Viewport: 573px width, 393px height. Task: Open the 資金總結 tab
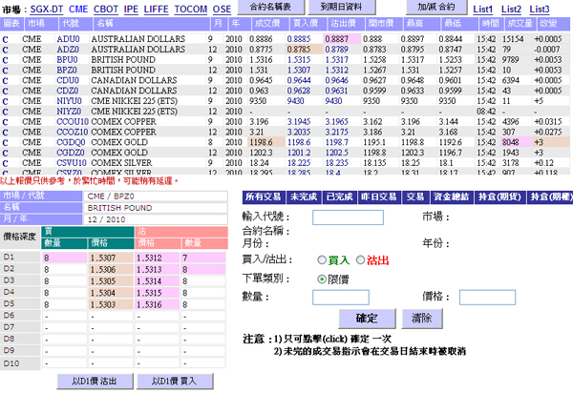pyautogui.click(x=447, y=196)
